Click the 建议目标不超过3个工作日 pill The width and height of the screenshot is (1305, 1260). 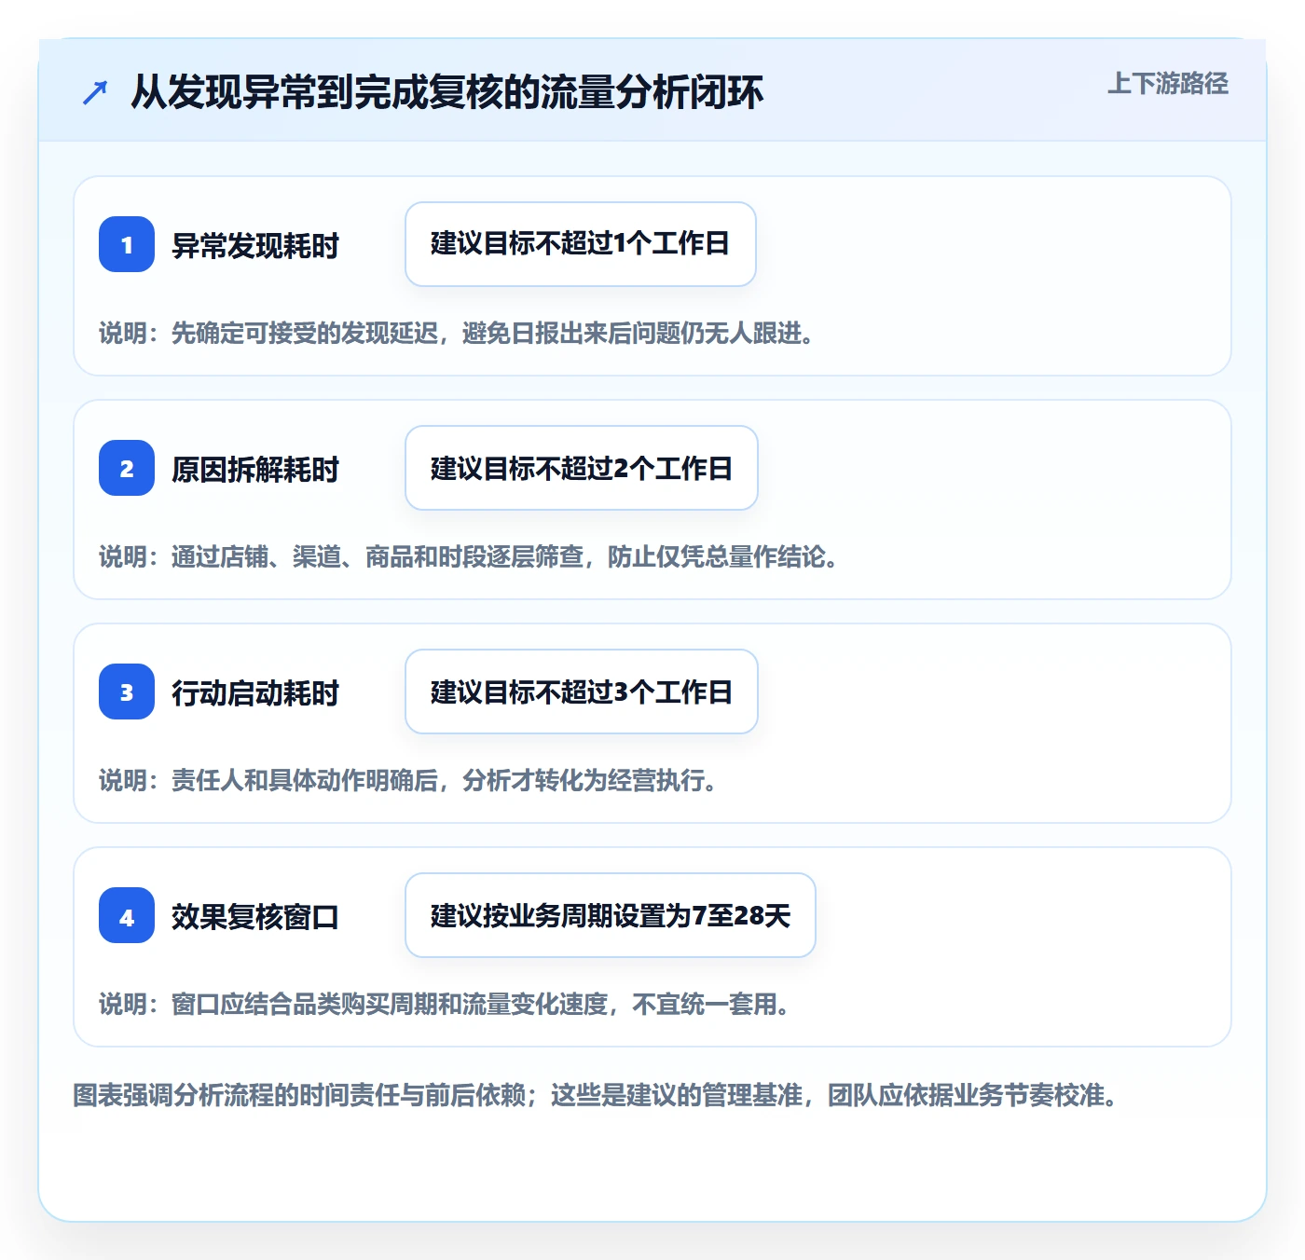(x=581, y=692)
